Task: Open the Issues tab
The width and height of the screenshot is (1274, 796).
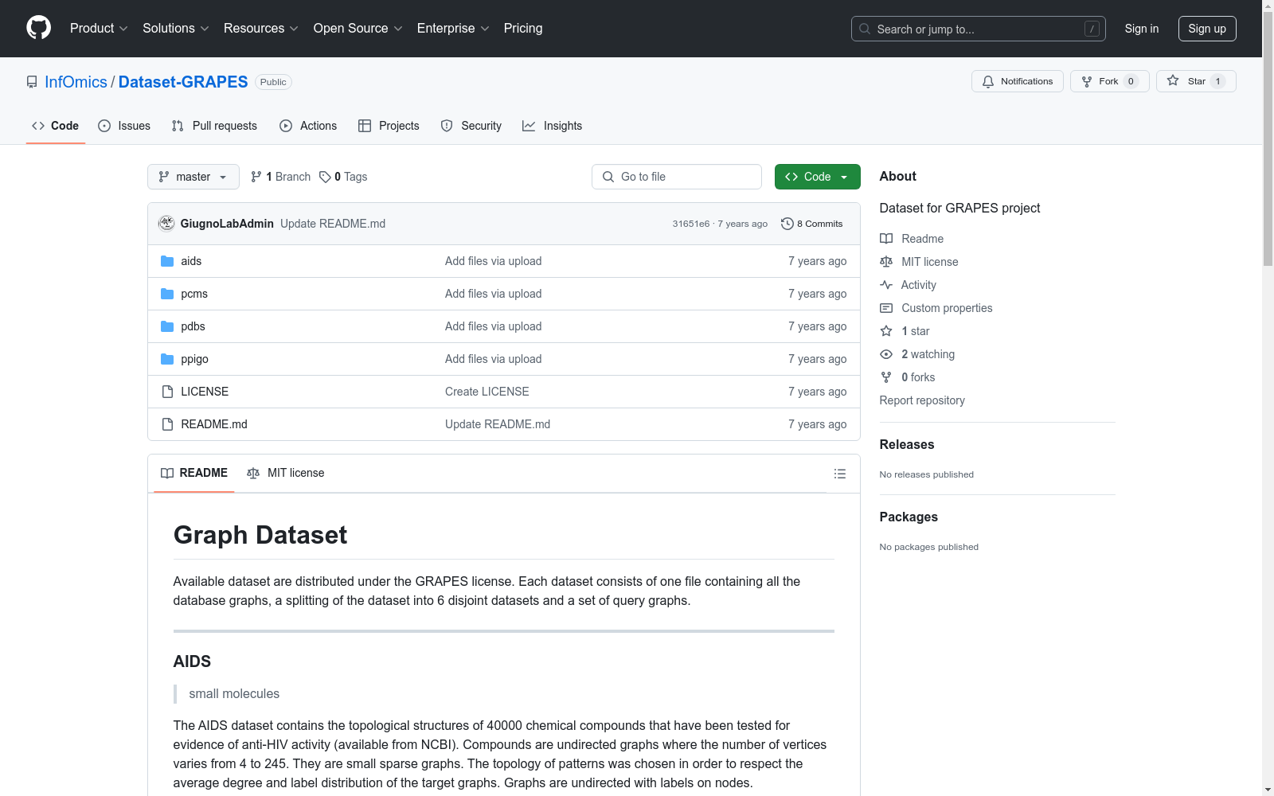Action: pyautogui.click(x=124, y=126)
